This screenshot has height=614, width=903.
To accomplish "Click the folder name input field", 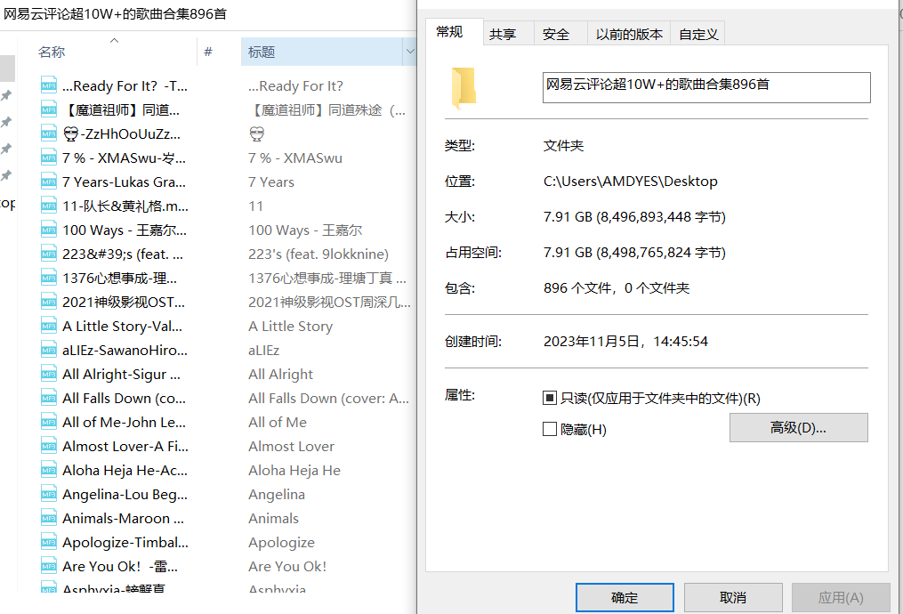I will [706, 87].
